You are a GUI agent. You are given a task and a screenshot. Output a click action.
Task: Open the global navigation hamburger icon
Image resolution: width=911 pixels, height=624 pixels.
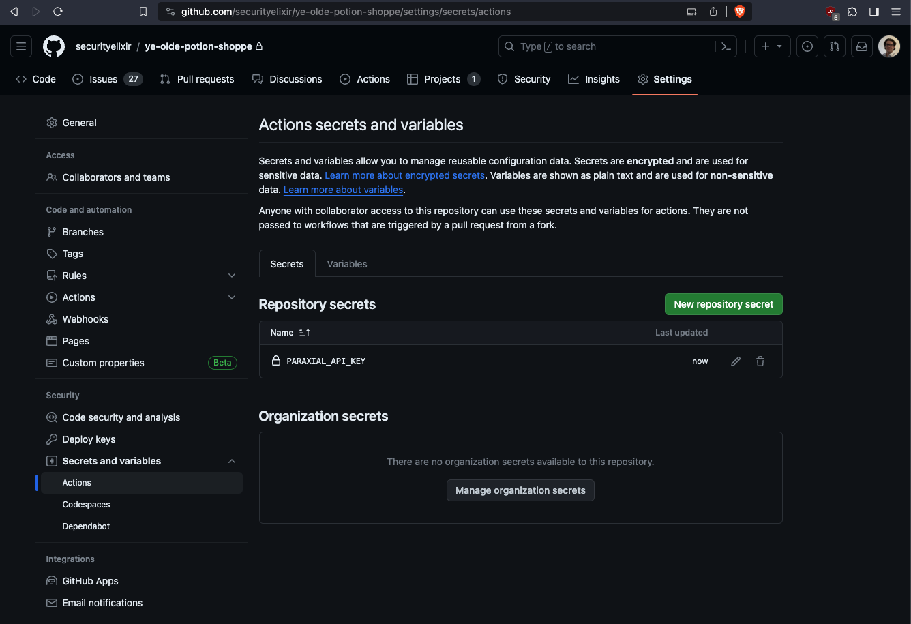(x=20, y=46)
